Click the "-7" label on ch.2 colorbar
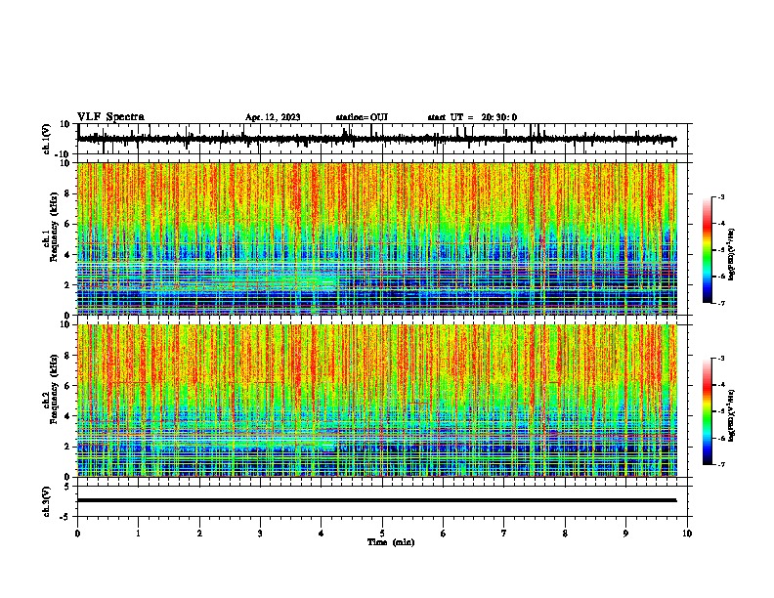The image size is (774, 598). (x=721, y=465)
